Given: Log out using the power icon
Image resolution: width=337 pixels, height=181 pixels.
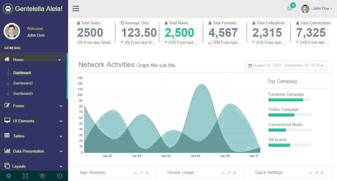Looking at the screenshot, I should click(x=60, y=176).
